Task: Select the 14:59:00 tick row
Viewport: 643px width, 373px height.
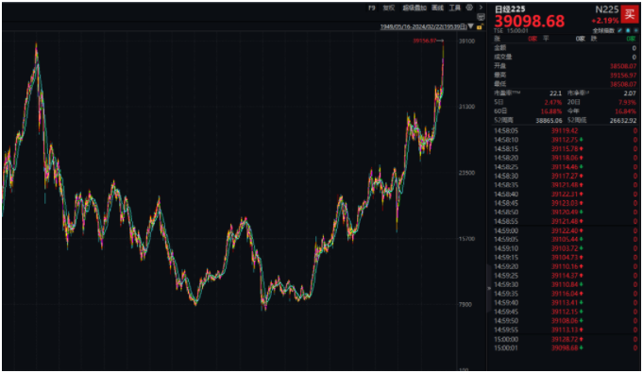Action: click(565, 230)
